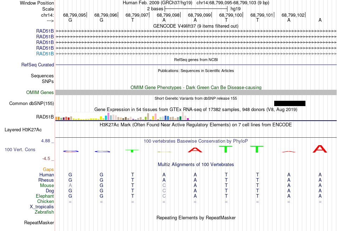Click the Scale label

pos(48,9)
